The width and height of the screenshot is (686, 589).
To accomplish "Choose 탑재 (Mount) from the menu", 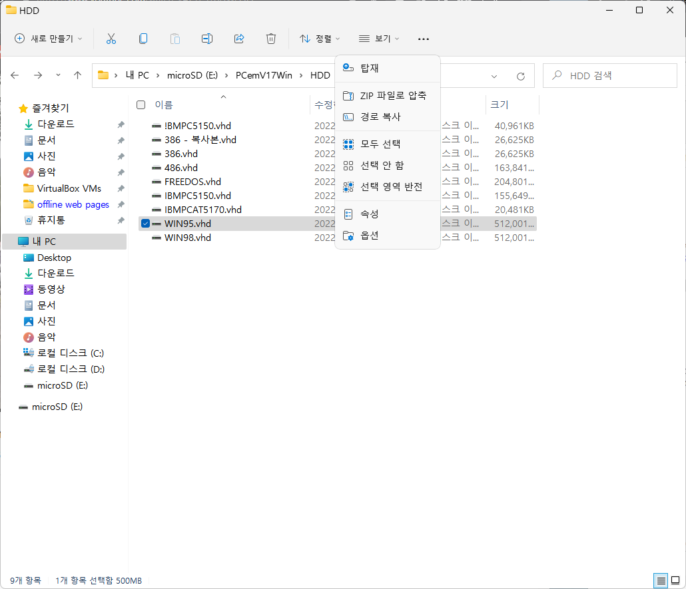I will pyautogui.click(x=388, y=68).
